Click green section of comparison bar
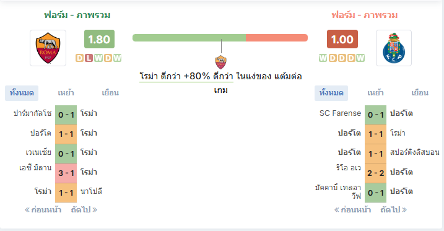 (189, 38)
